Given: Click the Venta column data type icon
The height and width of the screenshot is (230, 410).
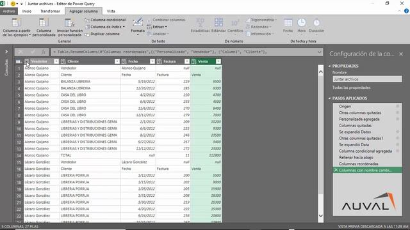Looking at the screenshot, I should pos(193,61).
